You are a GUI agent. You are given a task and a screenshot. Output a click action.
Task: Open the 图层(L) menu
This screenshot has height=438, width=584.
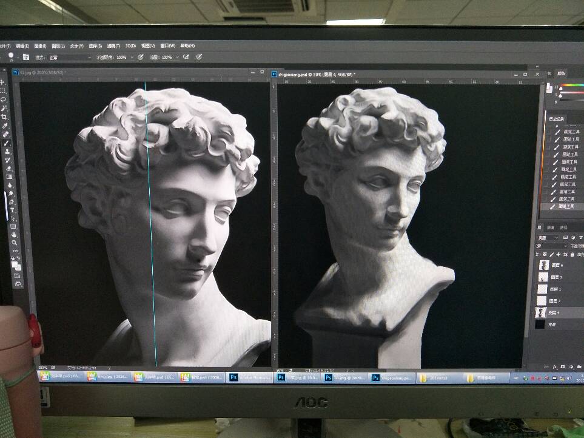[58, 46]
